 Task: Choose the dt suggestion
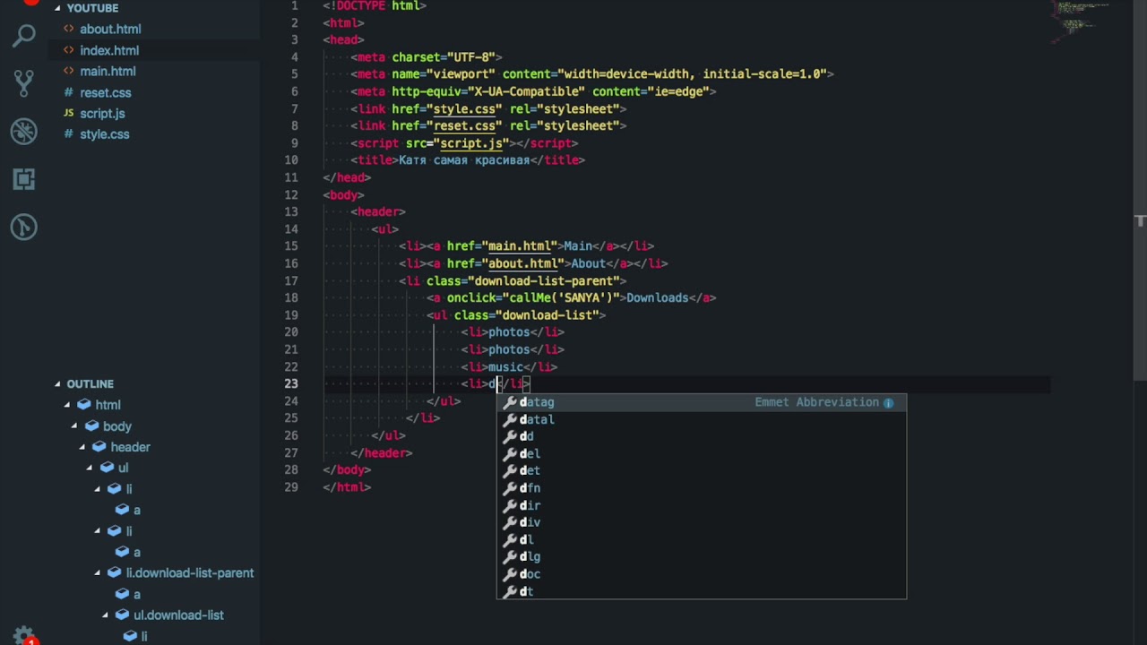pos(702,591)
